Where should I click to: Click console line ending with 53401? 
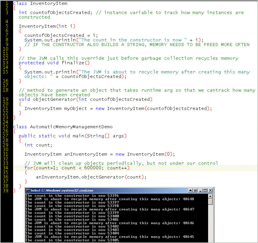coord(72,220)
